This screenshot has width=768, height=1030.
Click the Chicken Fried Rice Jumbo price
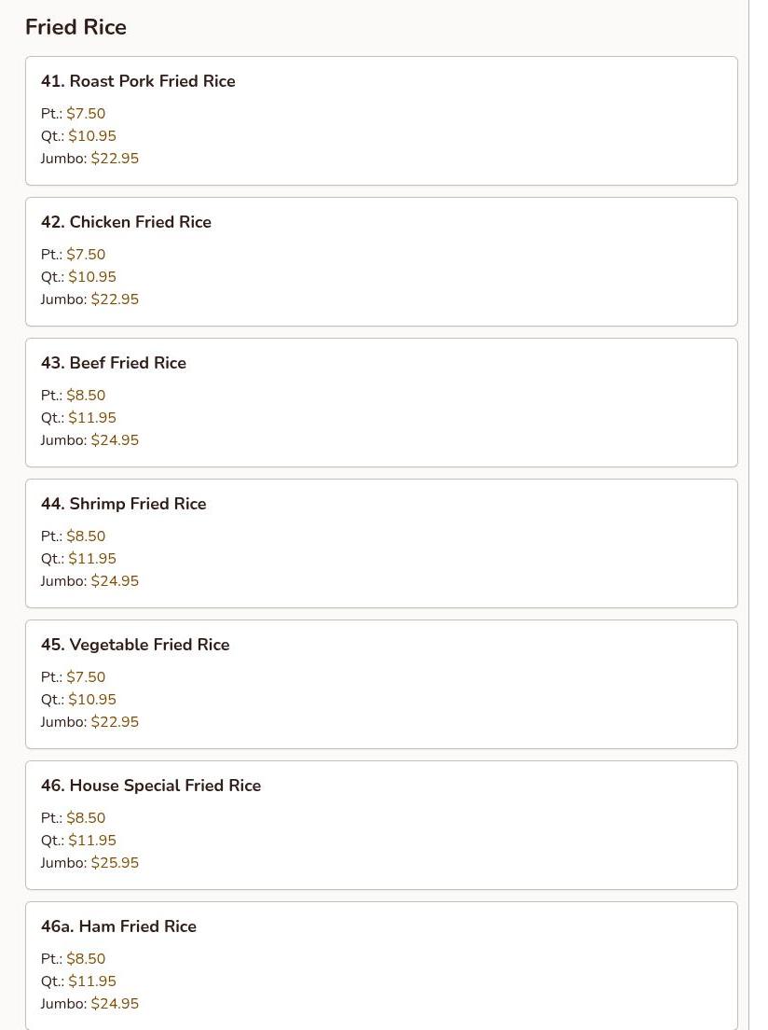pyautogui.click(x=115, y=299)
